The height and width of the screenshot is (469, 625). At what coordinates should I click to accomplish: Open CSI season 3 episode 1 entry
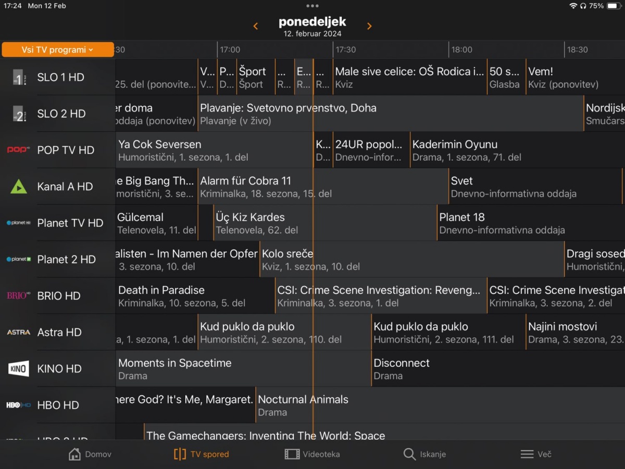[381, 296]
